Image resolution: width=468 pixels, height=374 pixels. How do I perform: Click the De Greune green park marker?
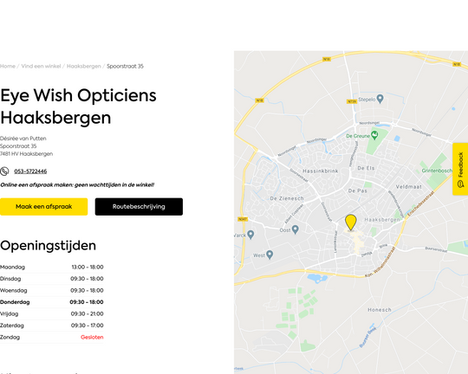pyautogui.click(x=374, y=135)
